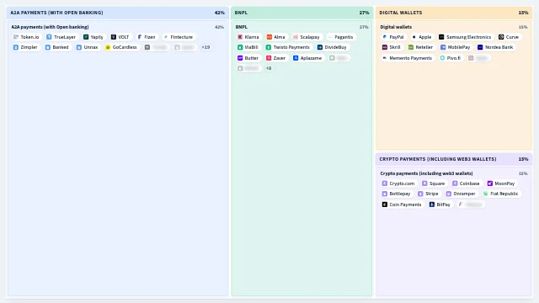Open the Memento Payments chip
The height and width of the screenshot is (303, 539).
pos(407,58)
